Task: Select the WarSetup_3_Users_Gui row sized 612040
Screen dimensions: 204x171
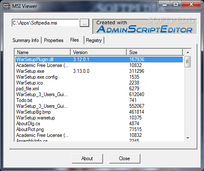Action: (x=99, y=94)
